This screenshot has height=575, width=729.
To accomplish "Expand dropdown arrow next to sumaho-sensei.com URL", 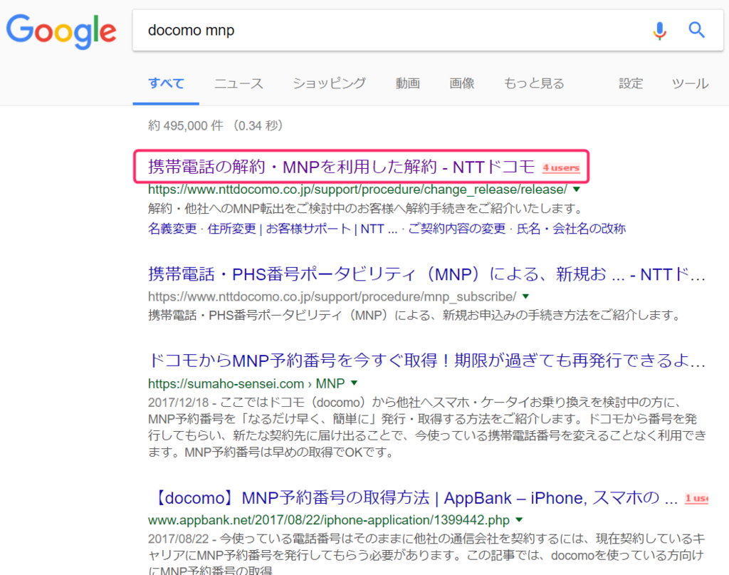I will pyautogui.click(x=355, y=383).
